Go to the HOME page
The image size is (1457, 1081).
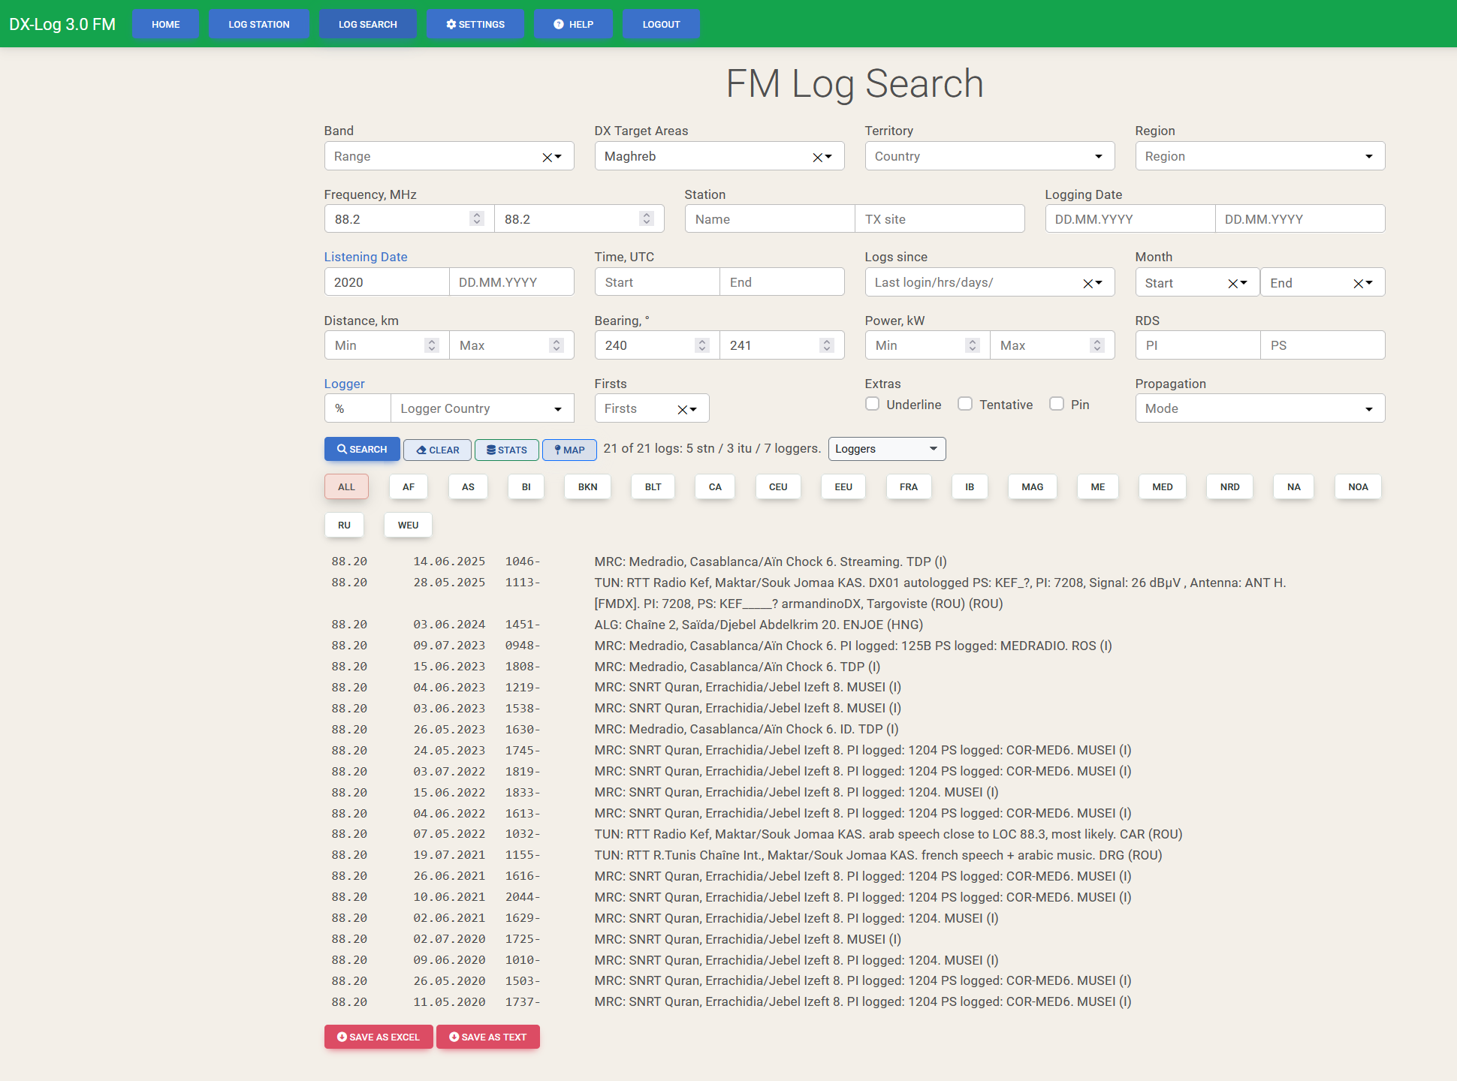click(x=165, y=24)
